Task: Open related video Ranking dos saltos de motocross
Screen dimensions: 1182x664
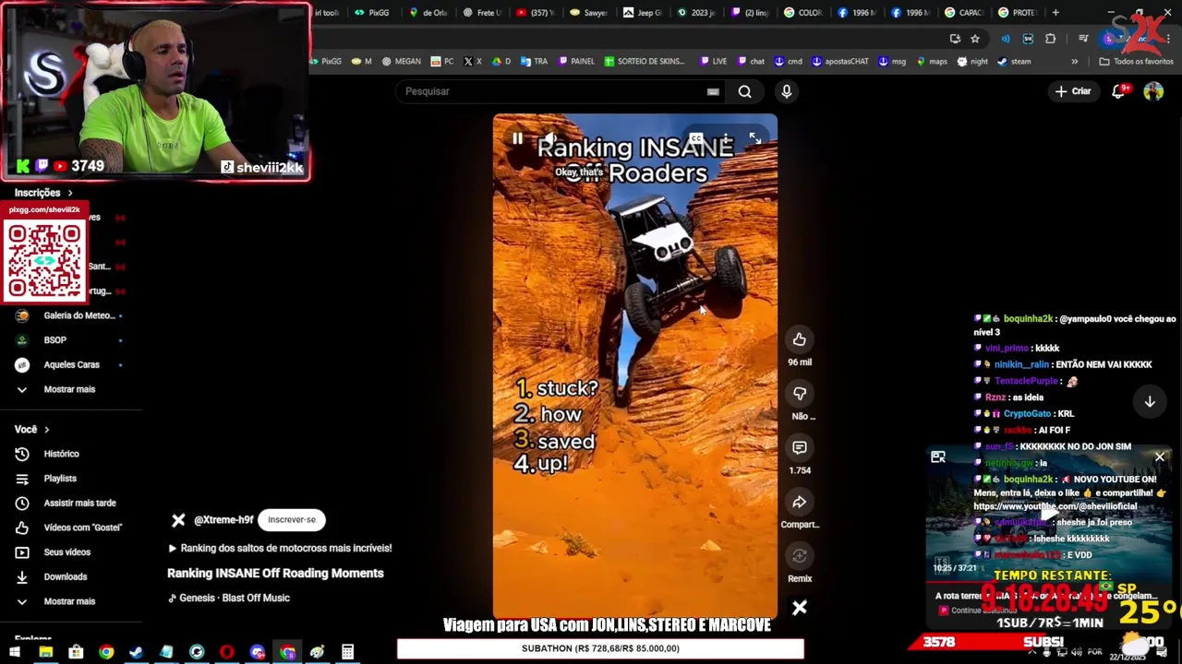Action: coord(280,548)
